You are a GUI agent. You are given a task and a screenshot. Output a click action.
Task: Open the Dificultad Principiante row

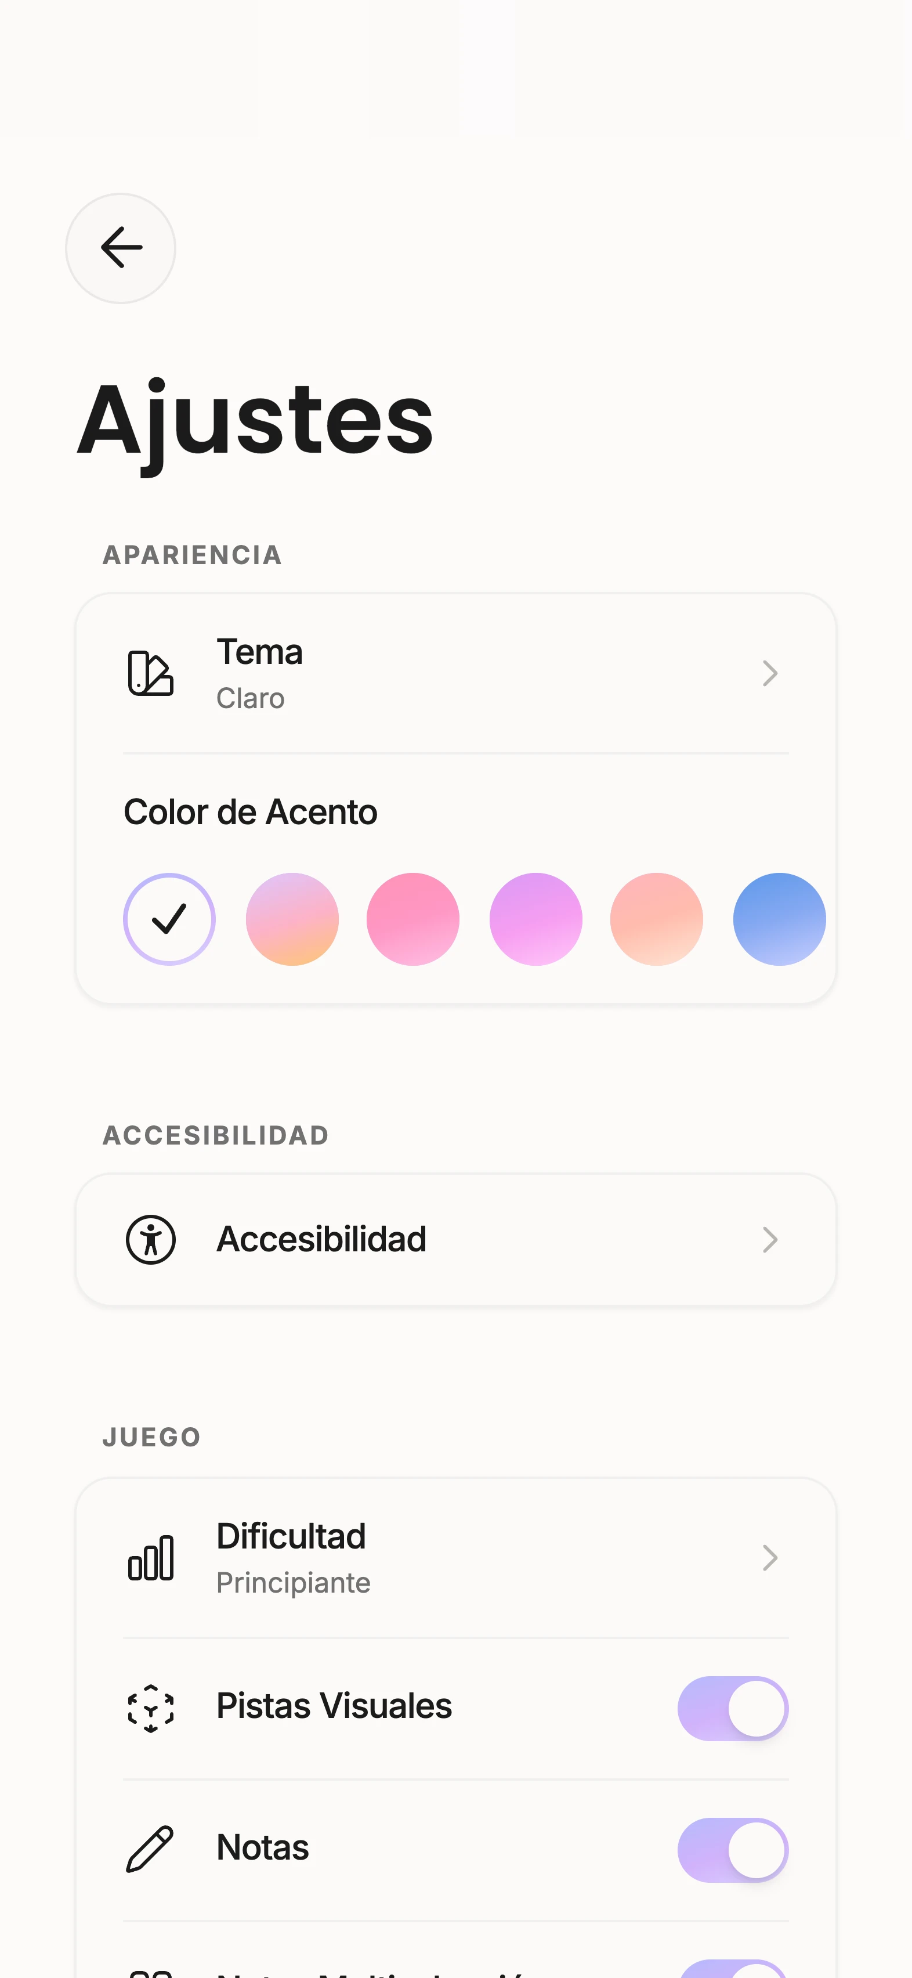click(x=456, y=1558)
